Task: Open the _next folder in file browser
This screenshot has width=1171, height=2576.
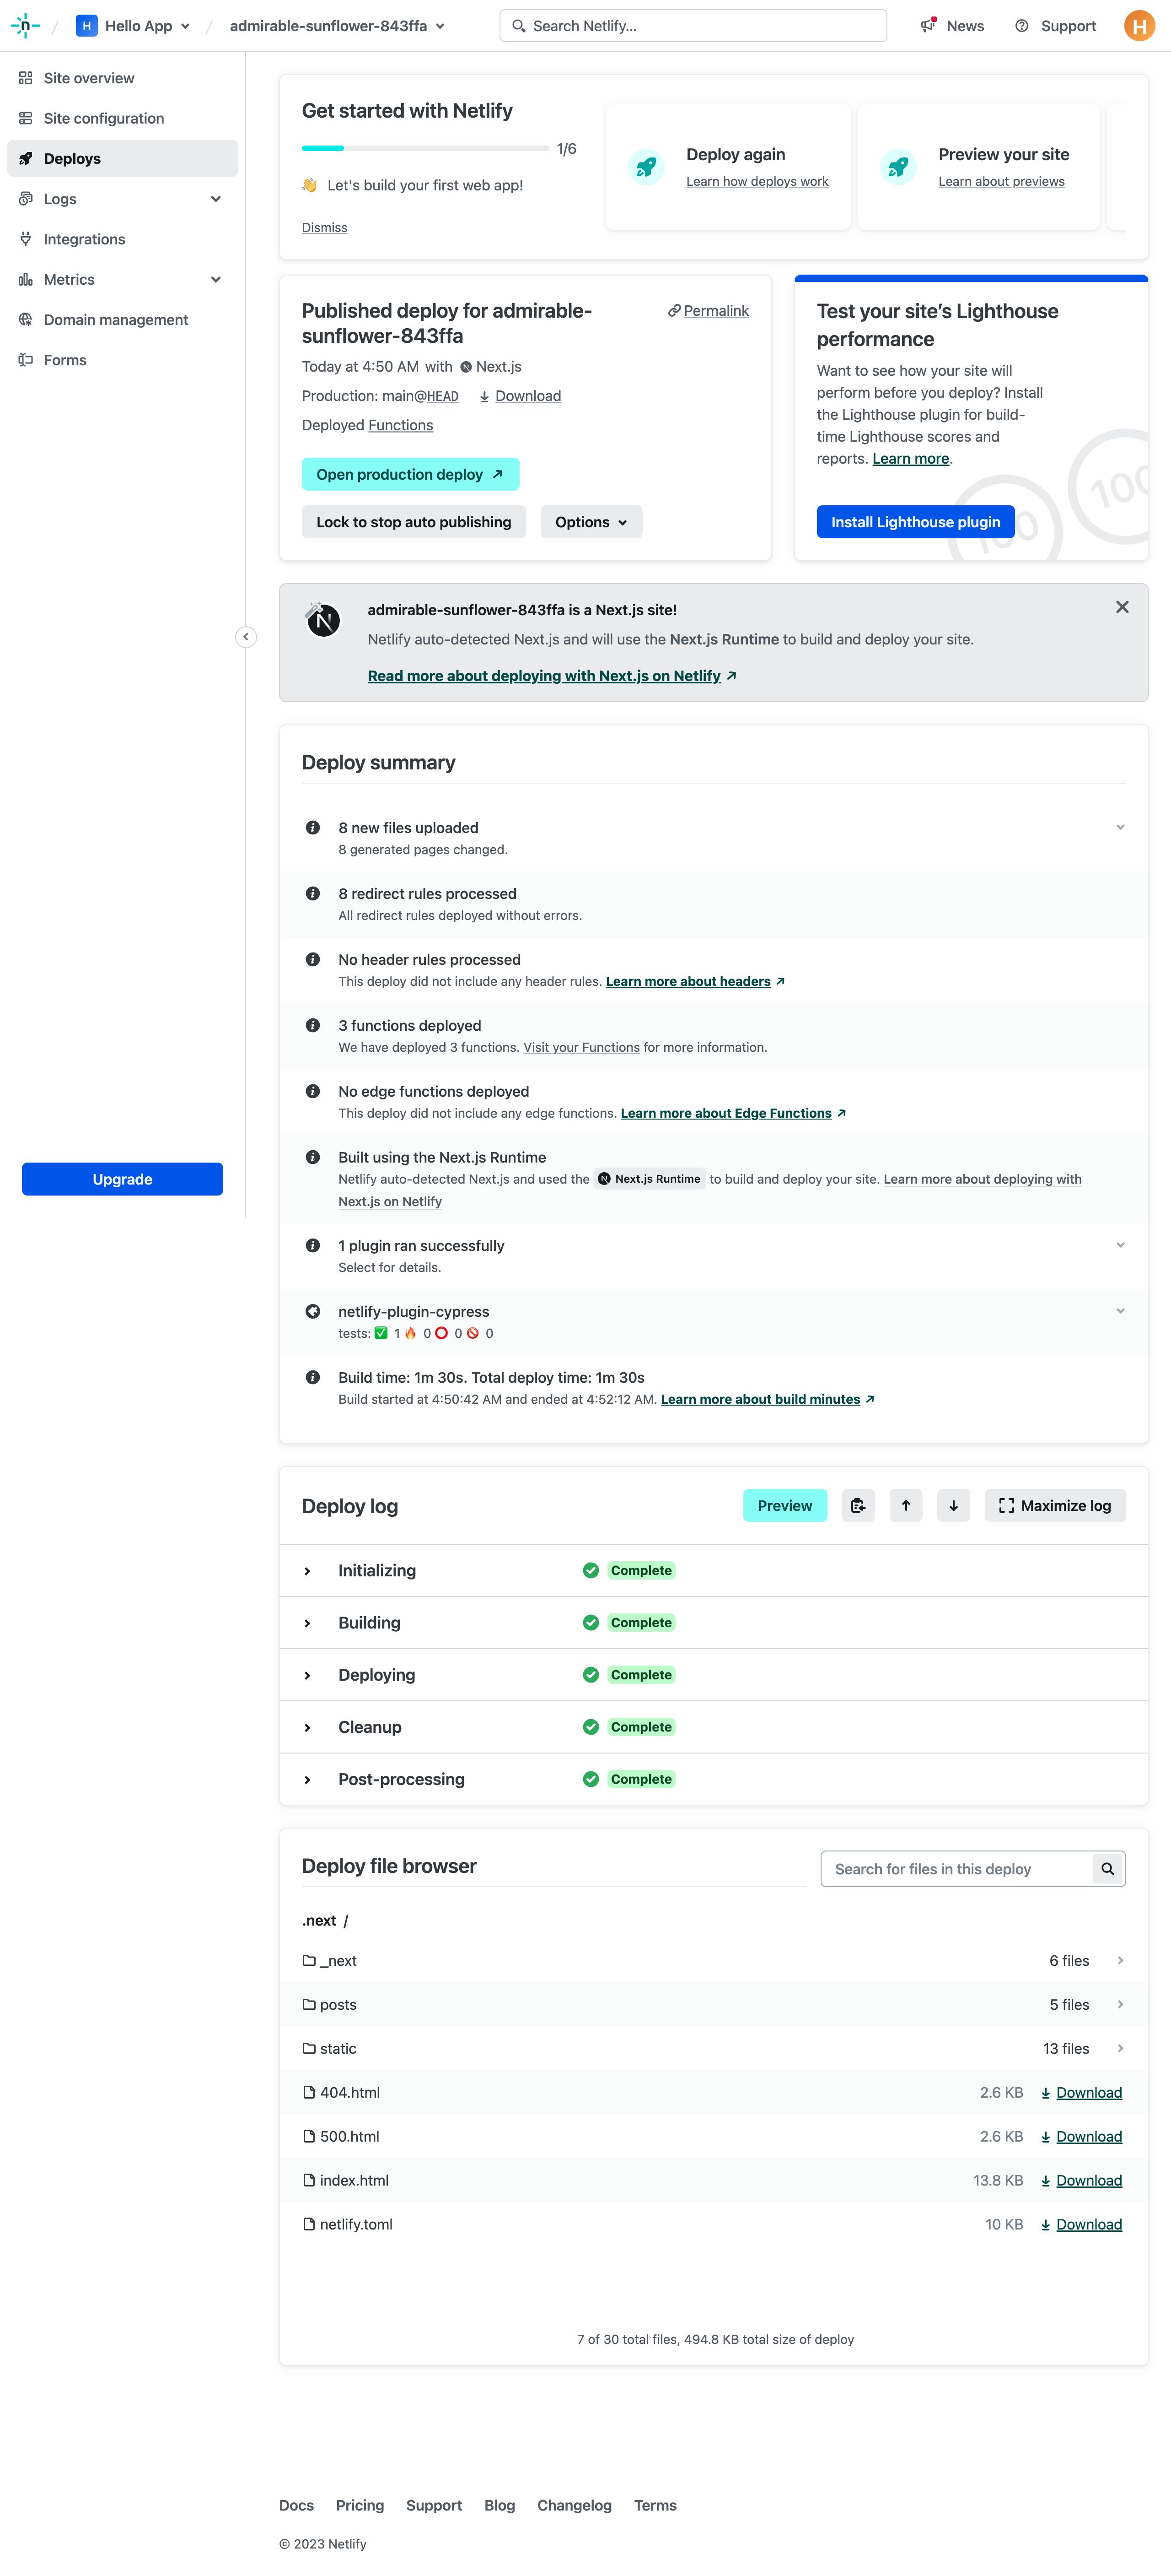Action: click(714, 1961)
